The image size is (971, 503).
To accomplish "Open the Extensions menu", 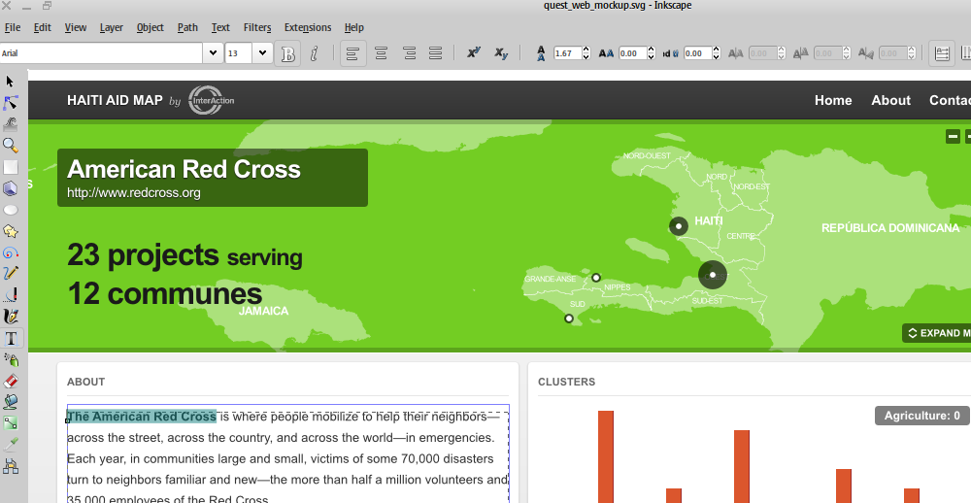I will tap(308, 27).
